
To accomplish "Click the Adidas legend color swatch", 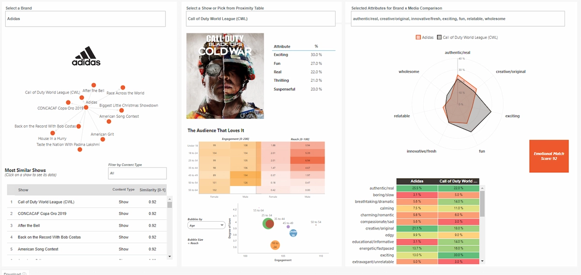I will [x=418, y=37].
